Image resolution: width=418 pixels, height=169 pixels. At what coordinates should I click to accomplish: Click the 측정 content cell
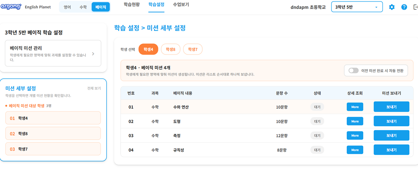click(x=177, y=136)
